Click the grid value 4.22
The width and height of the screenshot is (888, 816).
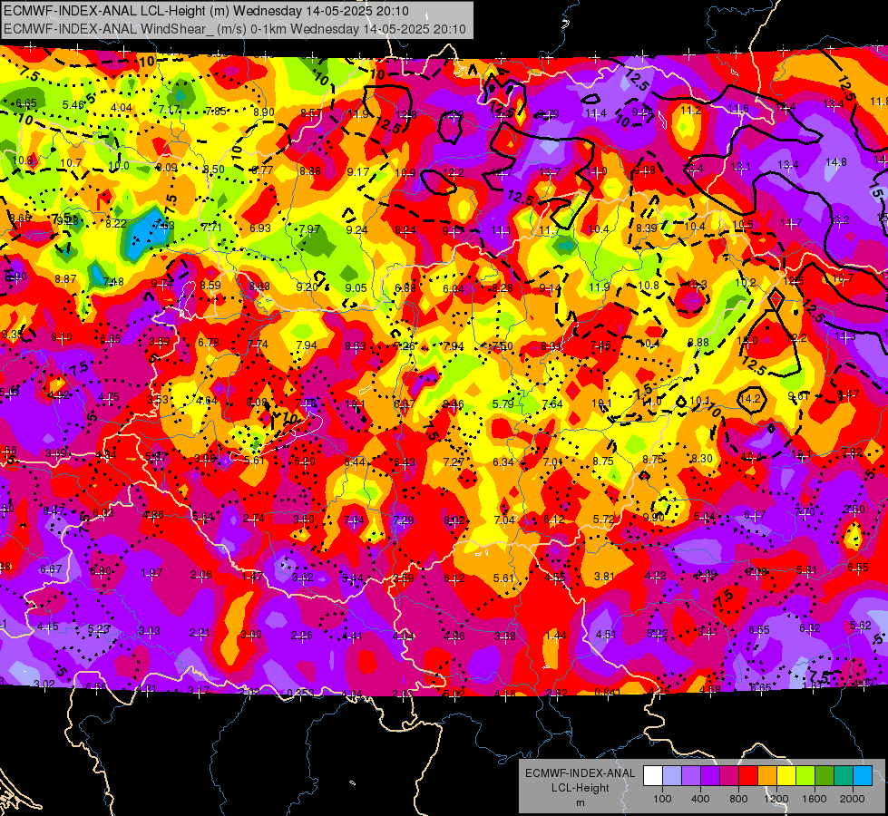(x=656, y=576)
